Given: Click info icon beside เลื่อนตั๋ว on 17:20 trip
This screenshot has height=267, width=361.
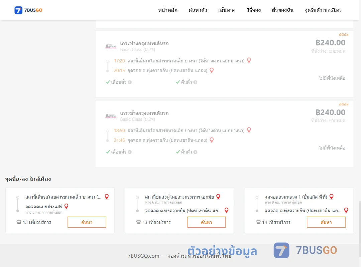Looking at the screenshot, I should [x=130, y=82].
